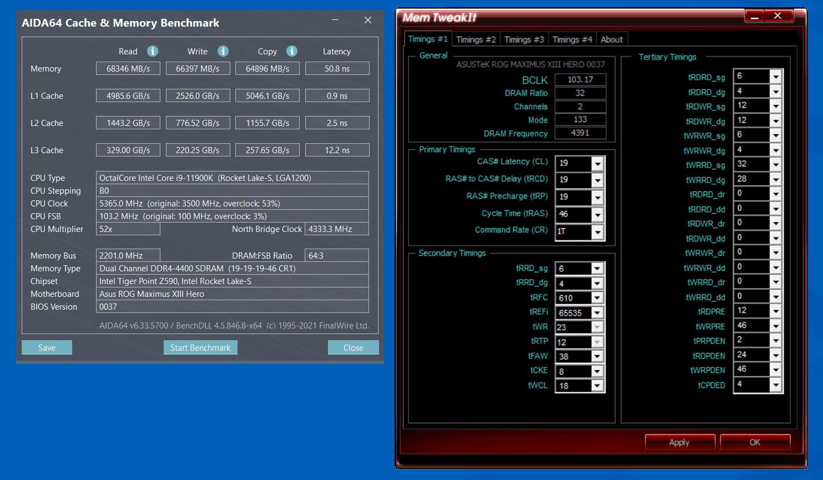Open the tWRPRE dropdown
This screenshot has width=823, height=480.
pos(776,326)
